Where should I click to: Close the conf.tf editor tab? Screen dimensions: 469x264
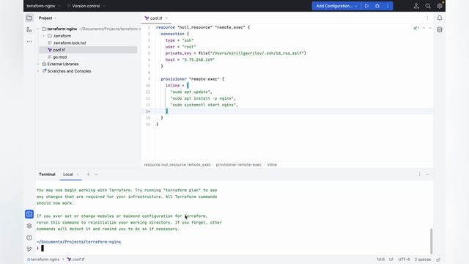(166, 18)
